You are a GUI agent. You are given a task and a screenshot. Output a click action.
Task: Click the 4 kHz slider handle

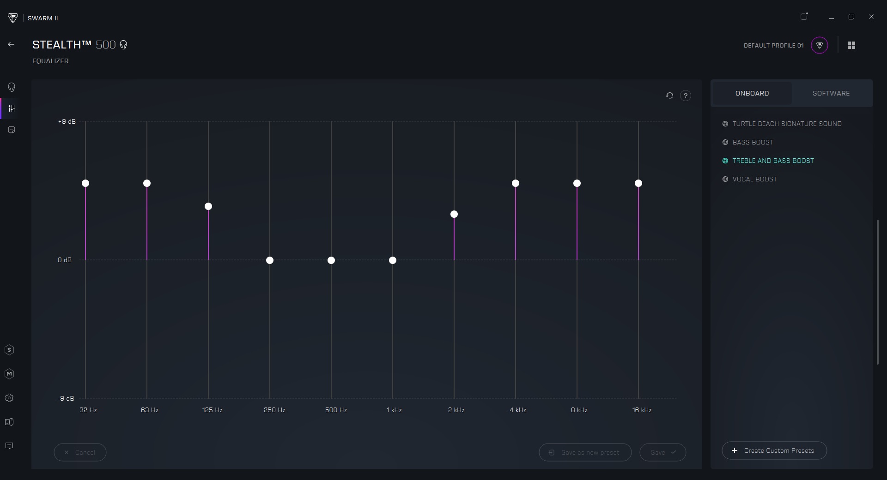[516, 183]
